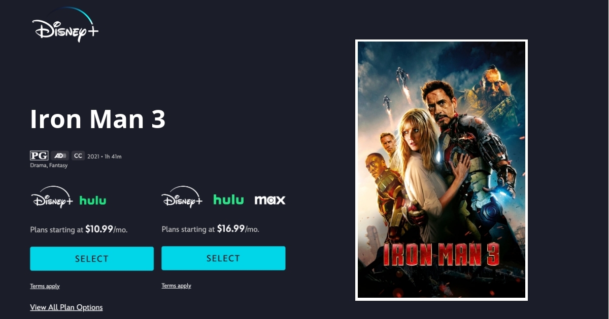Click the Drama, Fantasy genre text
609x319 pixels.
[x=49, y=166]
